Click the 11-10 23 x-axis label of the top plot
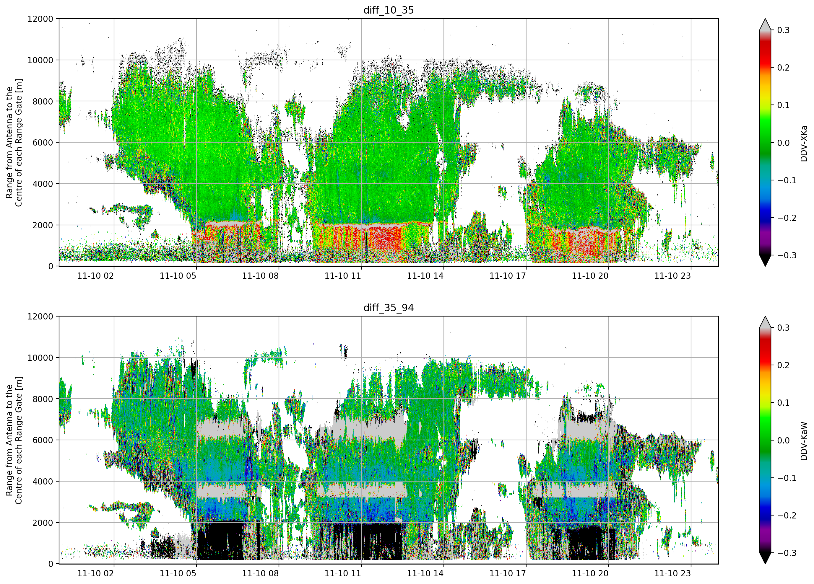814x584 pixels. click(672, 276)
